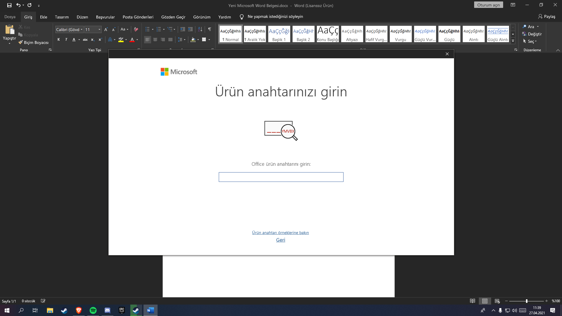Toggle italic (T) formatting

66,40
